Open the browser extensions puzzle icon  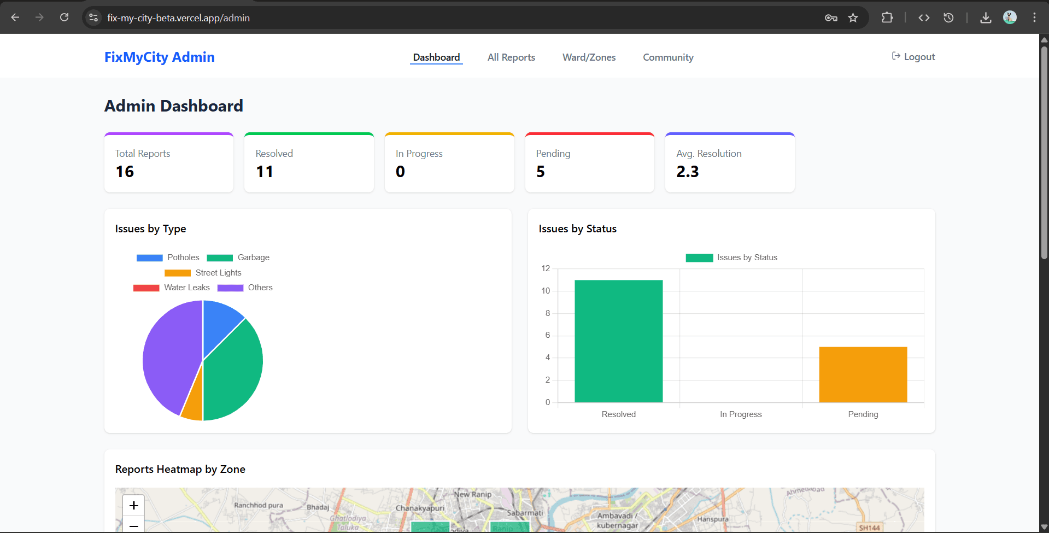pos(887,17)
